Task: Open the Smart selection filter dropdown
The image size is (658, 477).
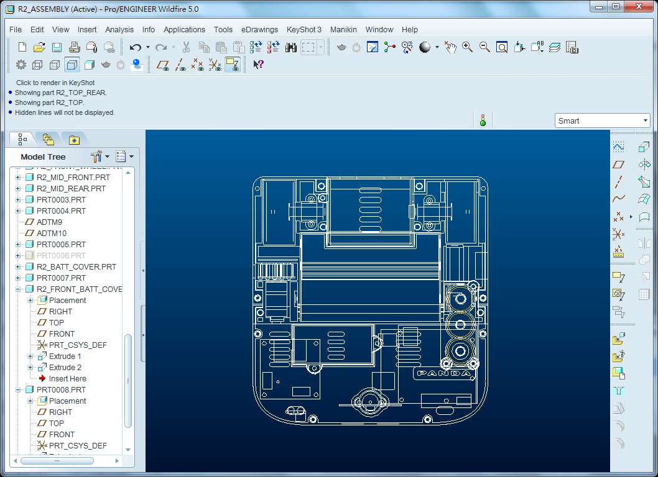Action: pos(602,120)
